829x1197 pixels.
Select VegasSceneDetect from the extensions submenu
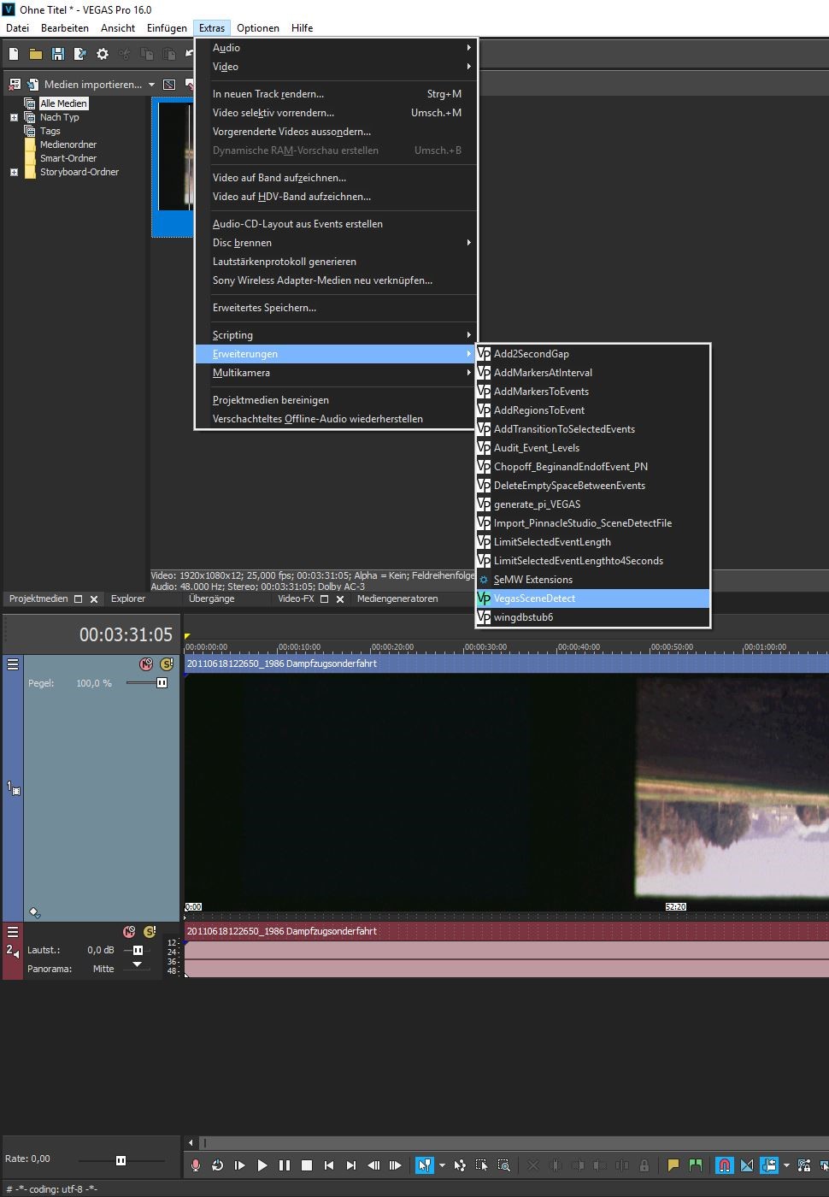tap(534, 598)
